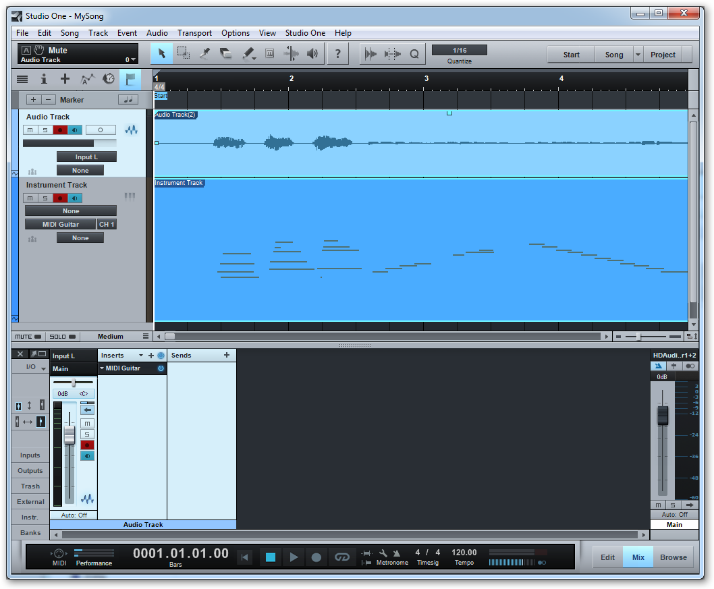The image size is (714, 589).
Task: Open the Medium track height selector
Action: [x=111, y=337]
